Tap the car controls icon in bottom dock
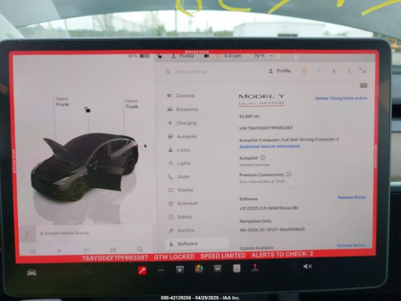 (32, 272)
